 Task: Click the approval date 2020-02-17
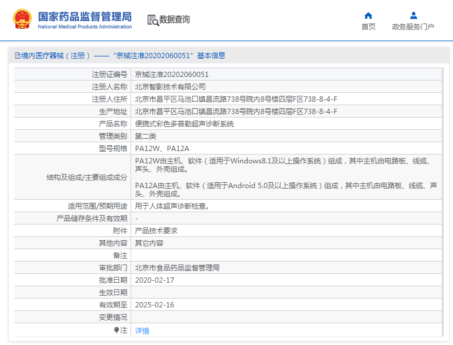[x=155, y=280]
